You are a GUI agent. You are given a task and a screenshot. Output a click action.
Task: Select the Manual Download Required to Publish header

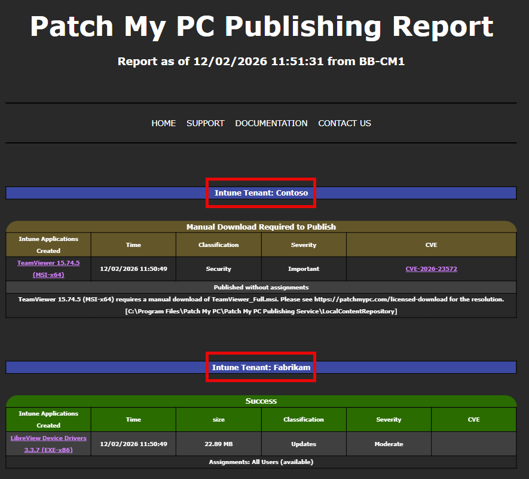click(x=261, y=227)
